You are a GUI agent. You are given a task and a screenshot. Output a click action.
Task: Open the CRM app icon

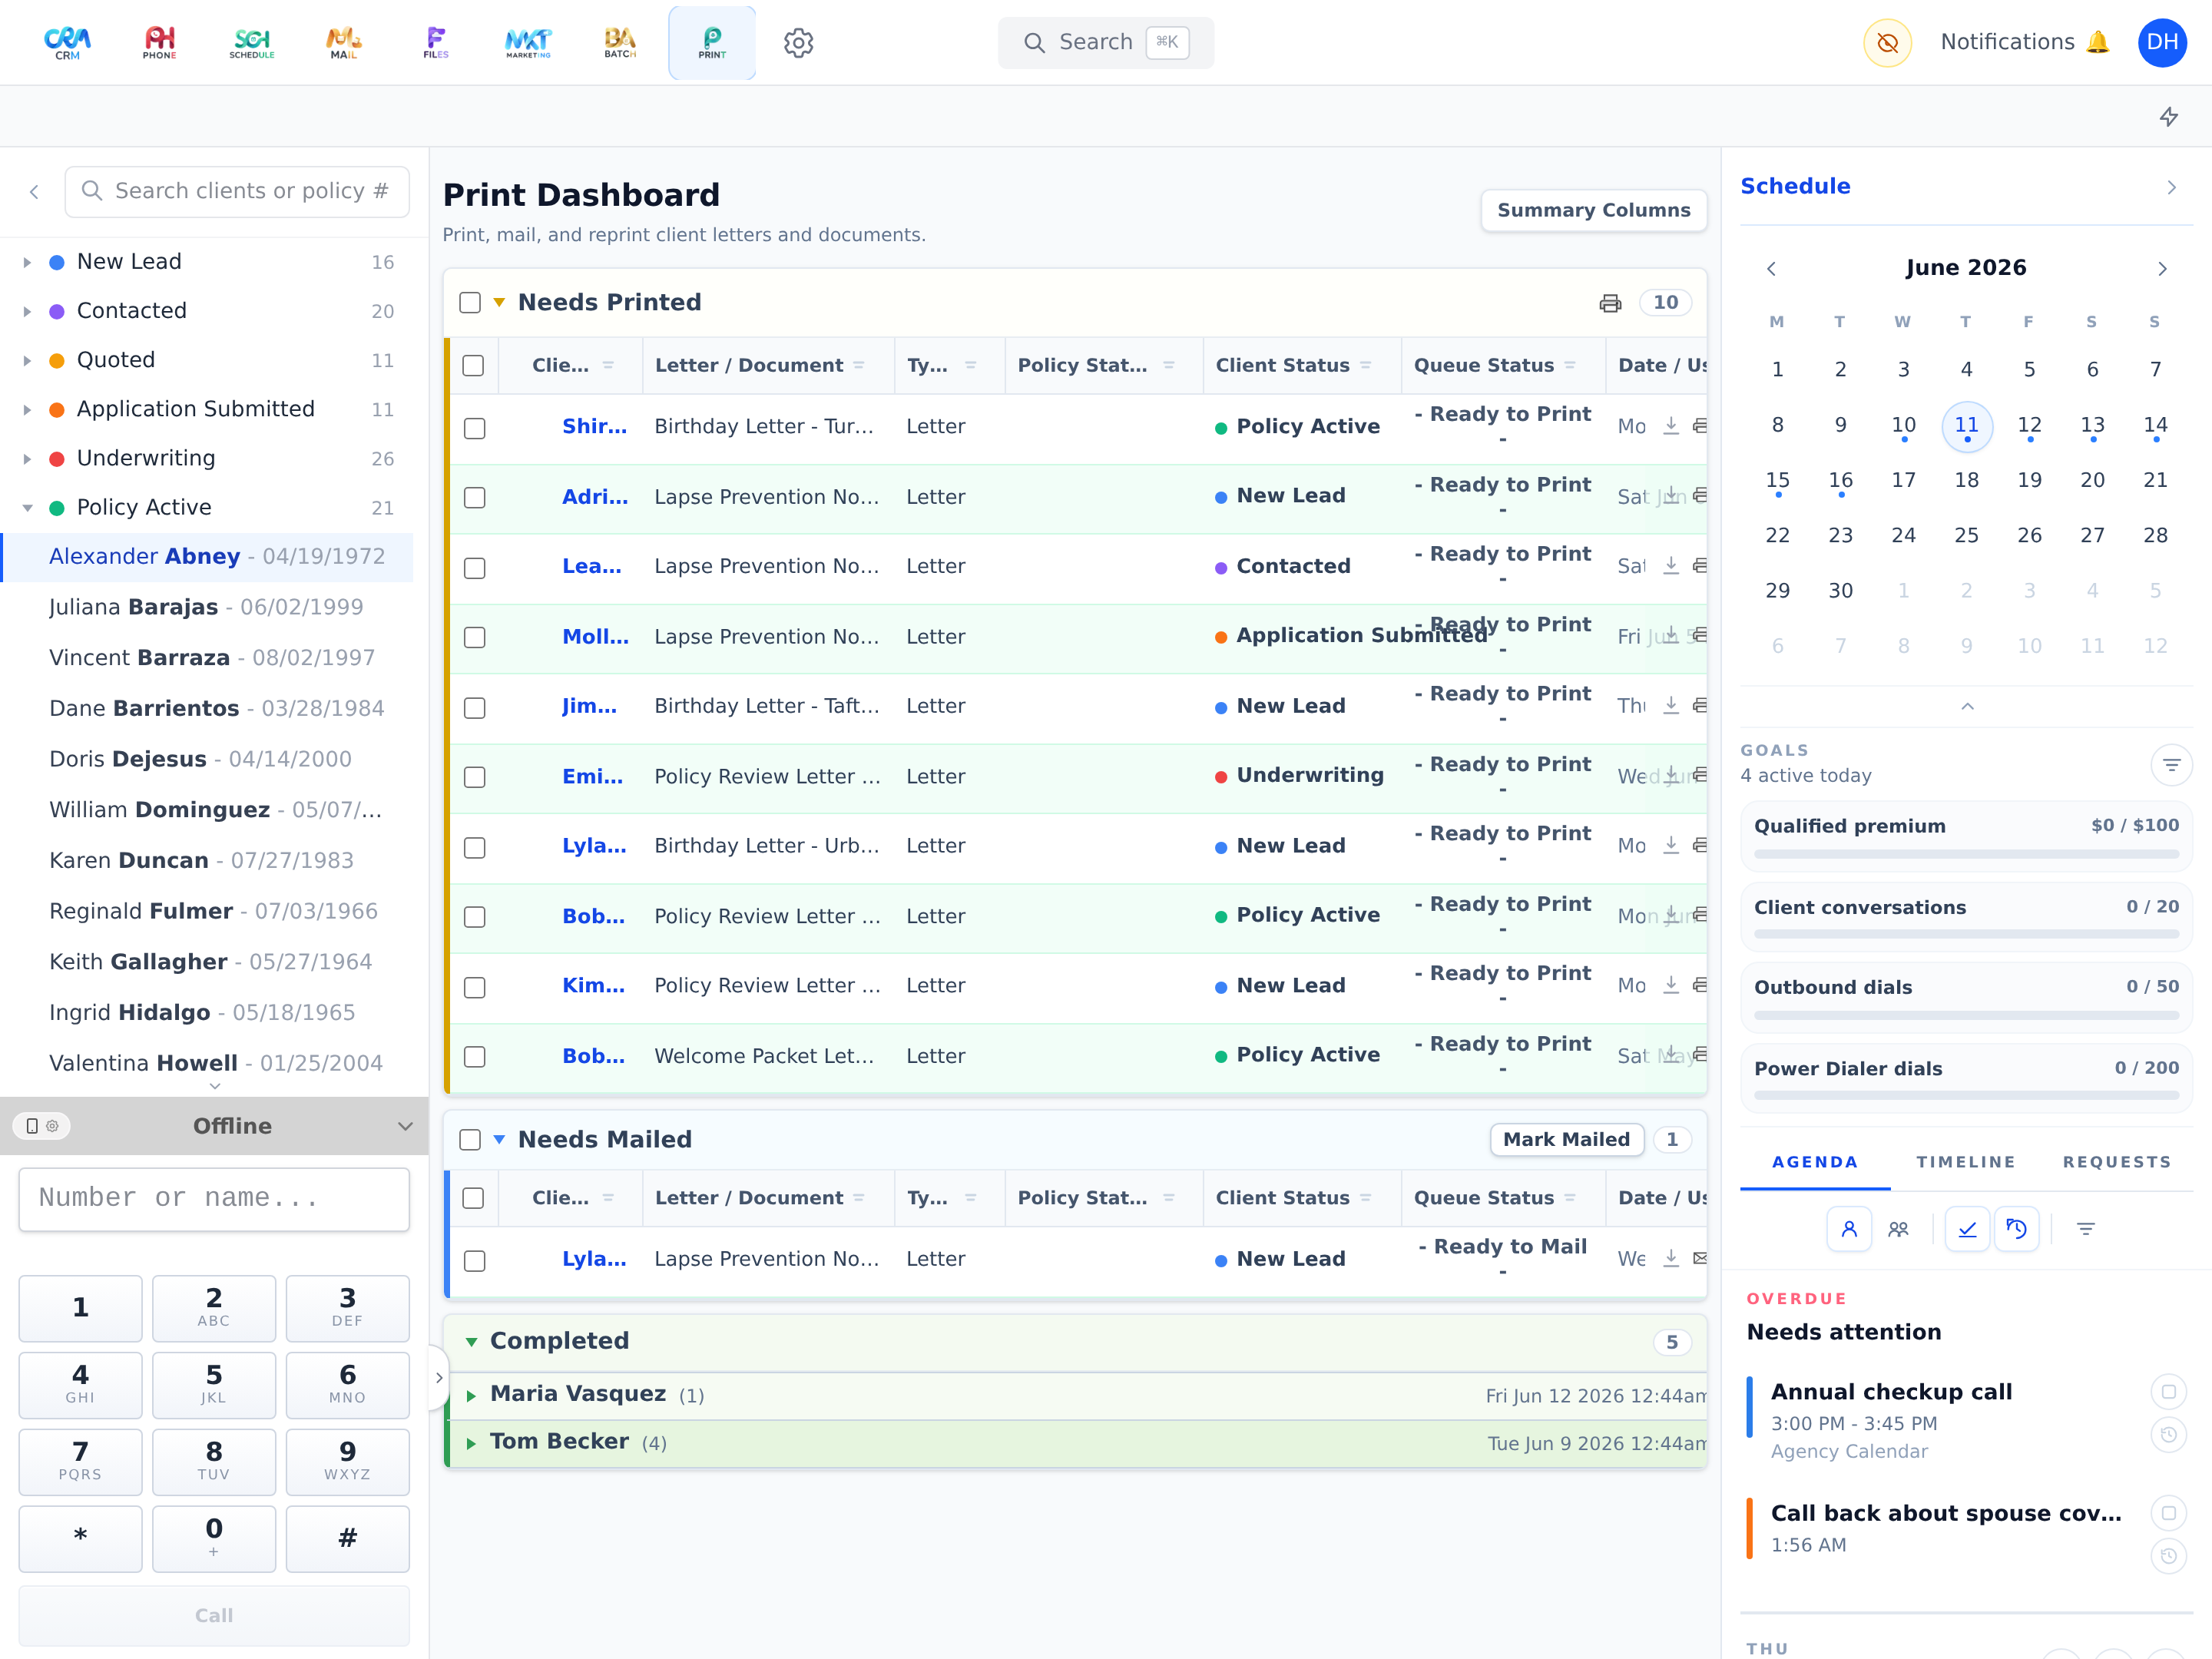pos(67,42)
